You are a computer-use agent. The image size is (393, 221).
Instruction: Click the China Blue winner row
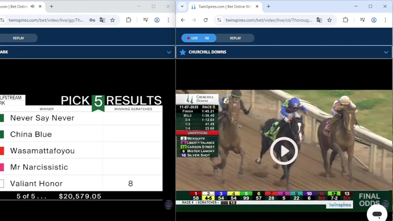point(81,134)
